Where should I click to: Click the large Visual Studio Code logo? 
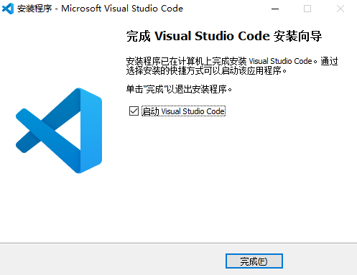pos(59,131)
